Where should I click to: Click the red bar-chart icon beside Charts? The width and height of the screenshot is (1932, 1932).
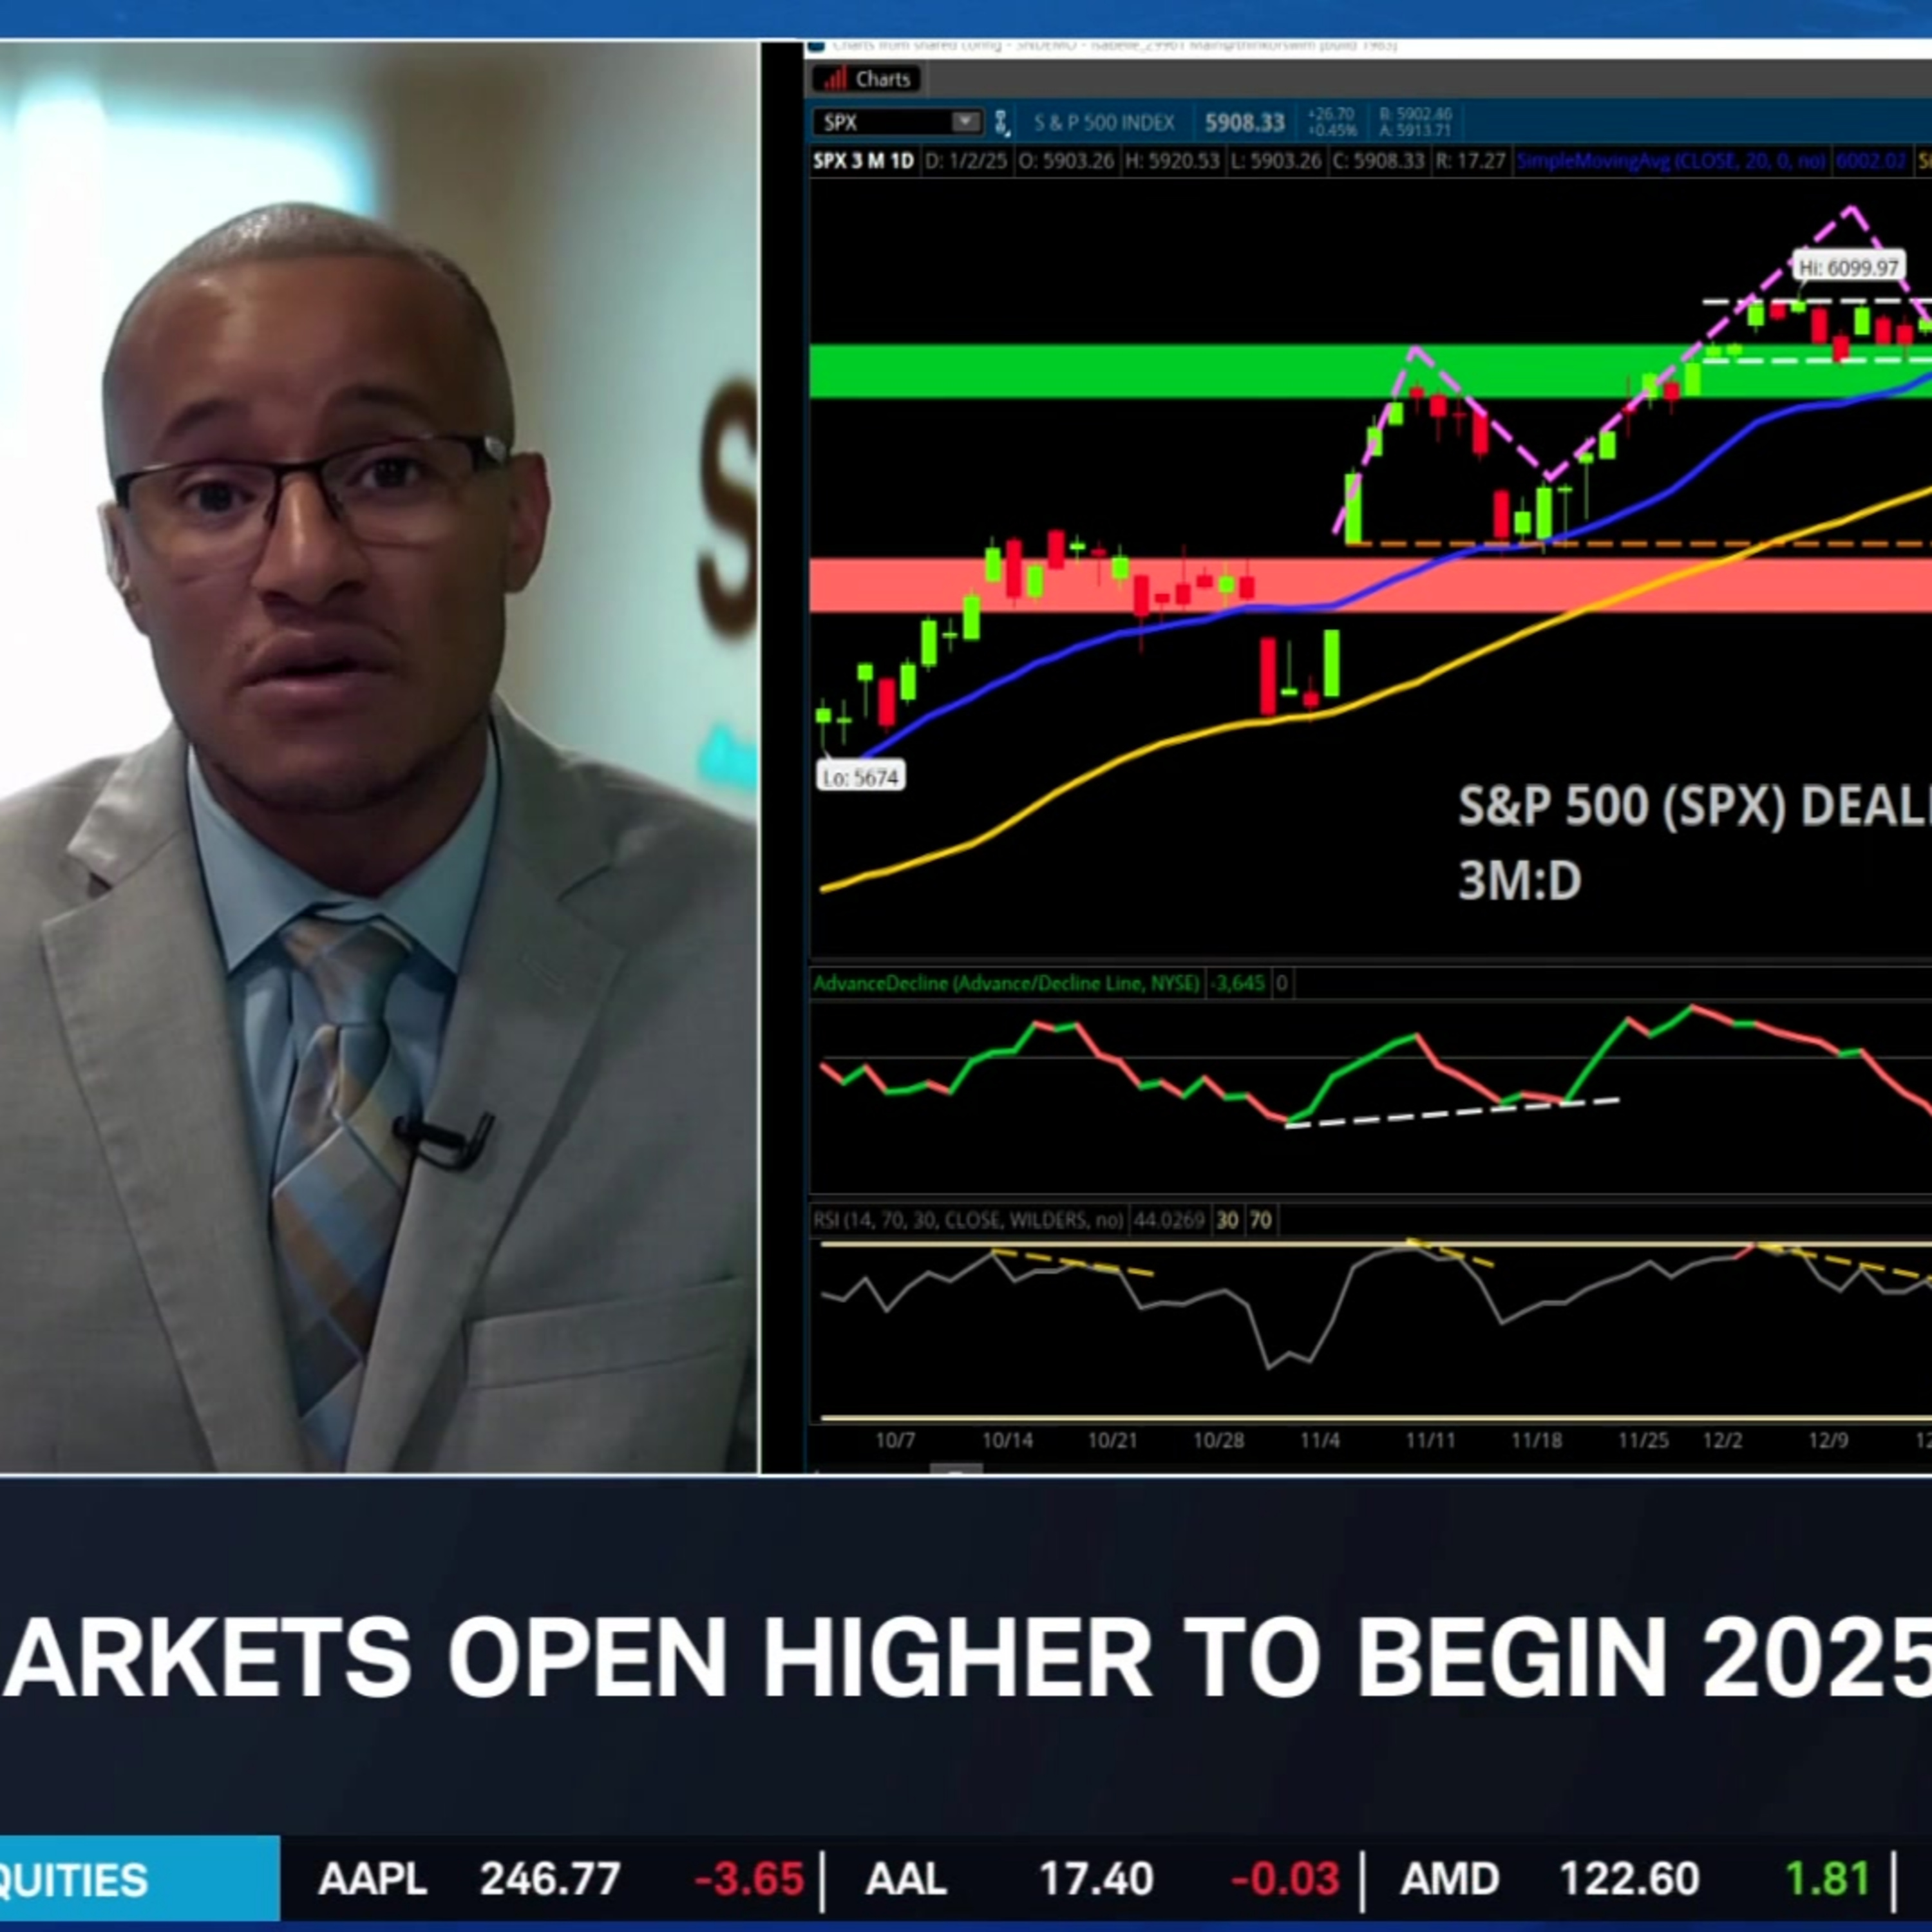pyautogui.click(x=836, y=79)
